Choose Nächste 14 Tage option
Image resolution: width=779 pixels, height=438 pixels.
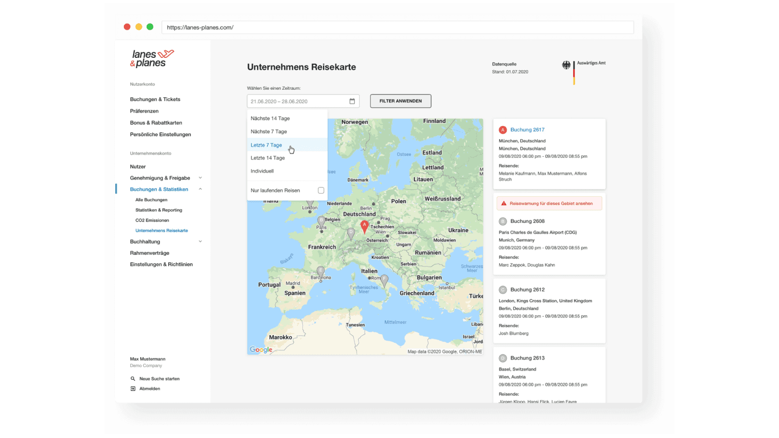[x=270, y=118]
